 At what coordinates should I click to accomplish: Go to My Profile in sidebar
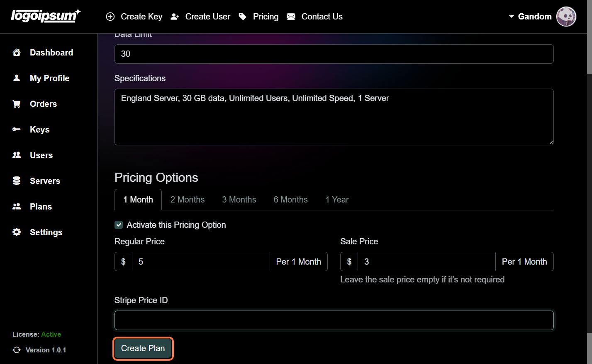tap(49, 78)
